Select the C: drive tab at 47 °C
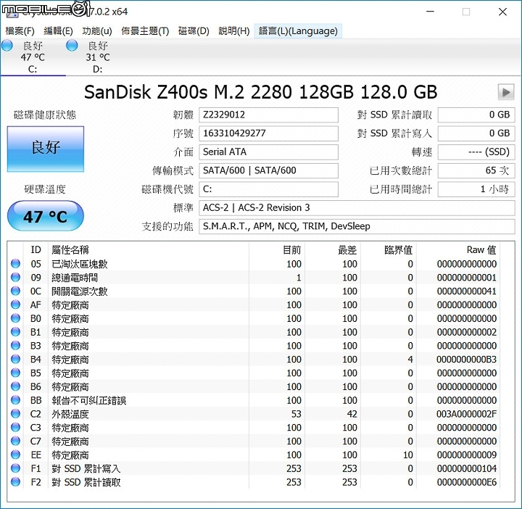 [x=33, y=57]
